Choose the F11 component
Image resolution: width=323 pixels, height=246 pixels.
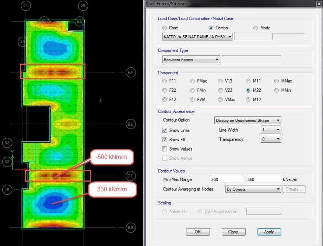(164, 81)
